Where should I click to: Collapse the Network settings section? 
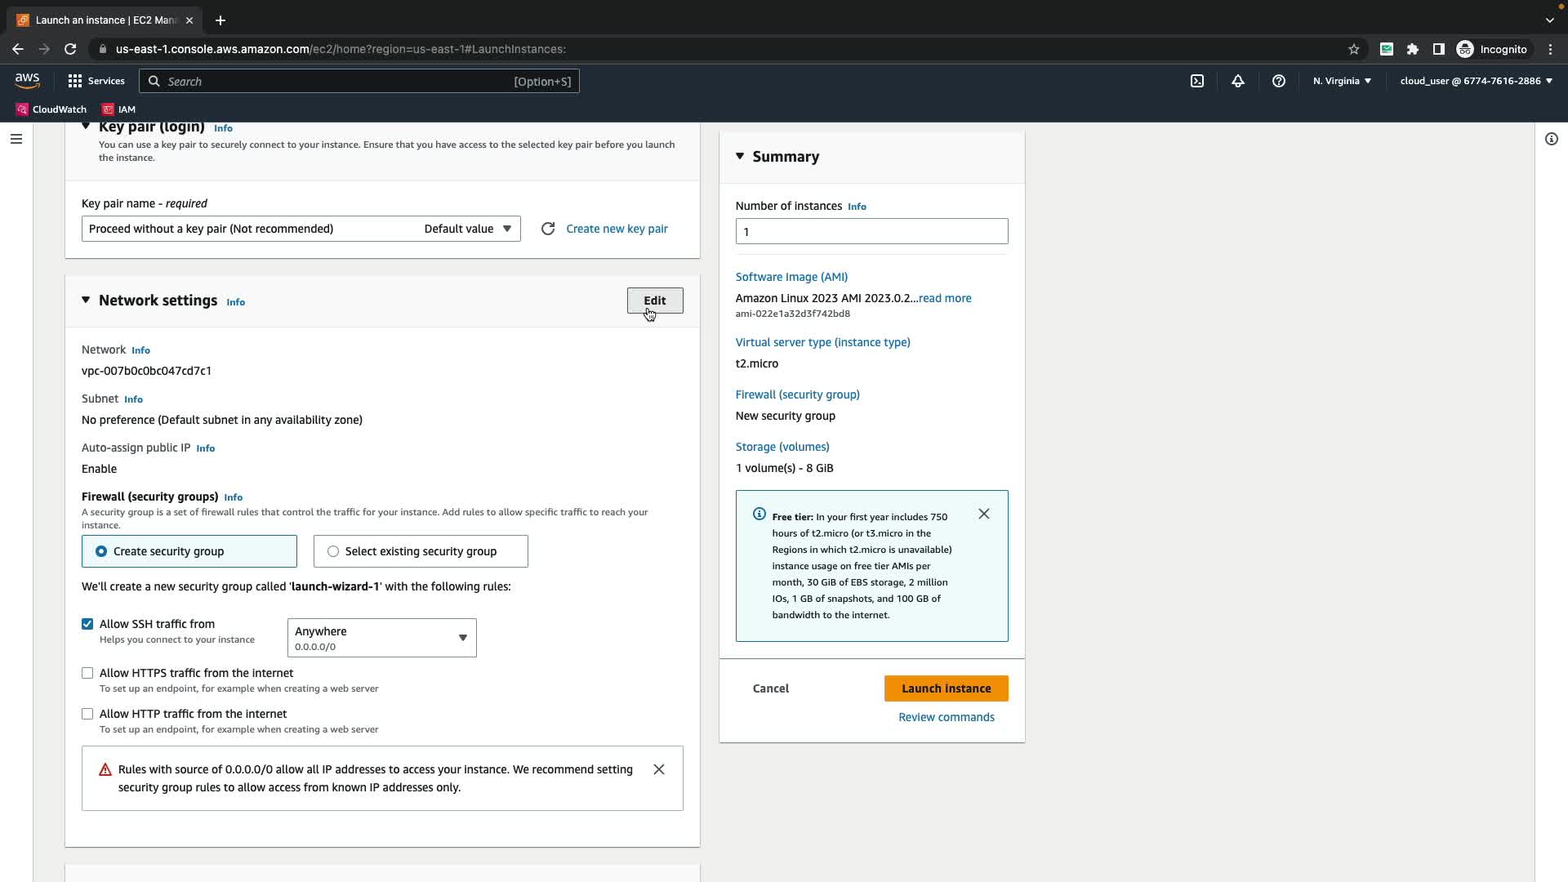click(x=86, y=301)
